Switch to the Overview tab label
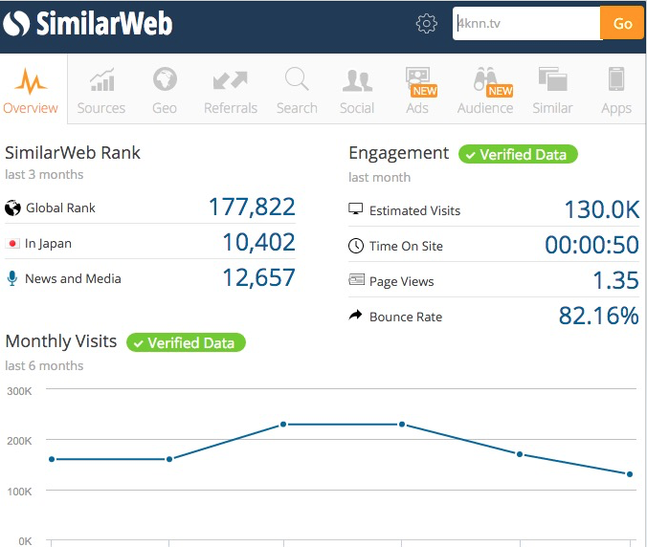 tap(31, 108)
